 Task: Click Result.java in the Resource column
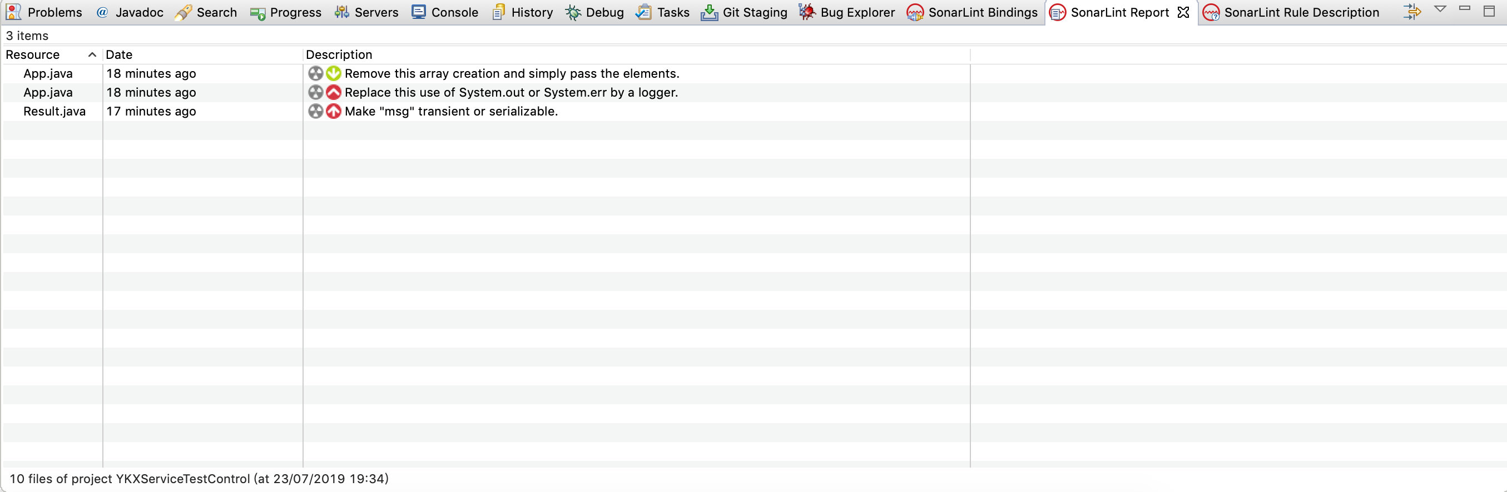(x=54, y=111)
